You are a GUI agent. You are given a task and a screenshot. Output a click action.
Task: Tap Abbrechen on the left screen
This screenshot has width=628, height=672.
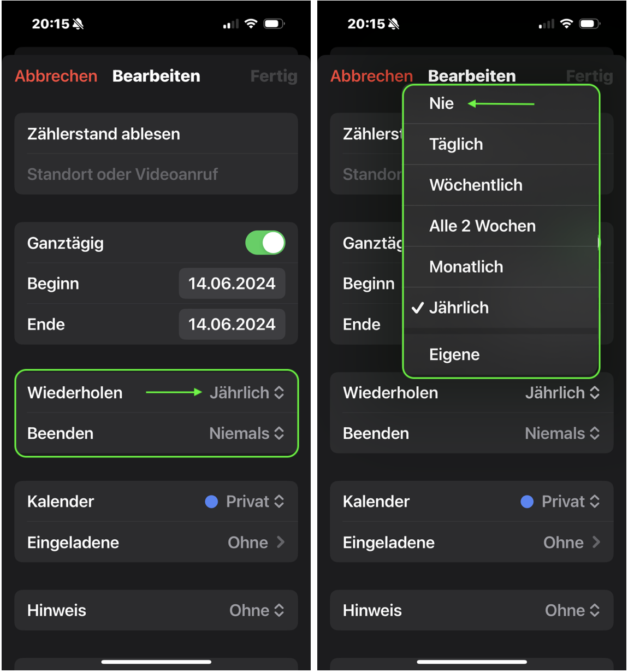click(56, 76)
